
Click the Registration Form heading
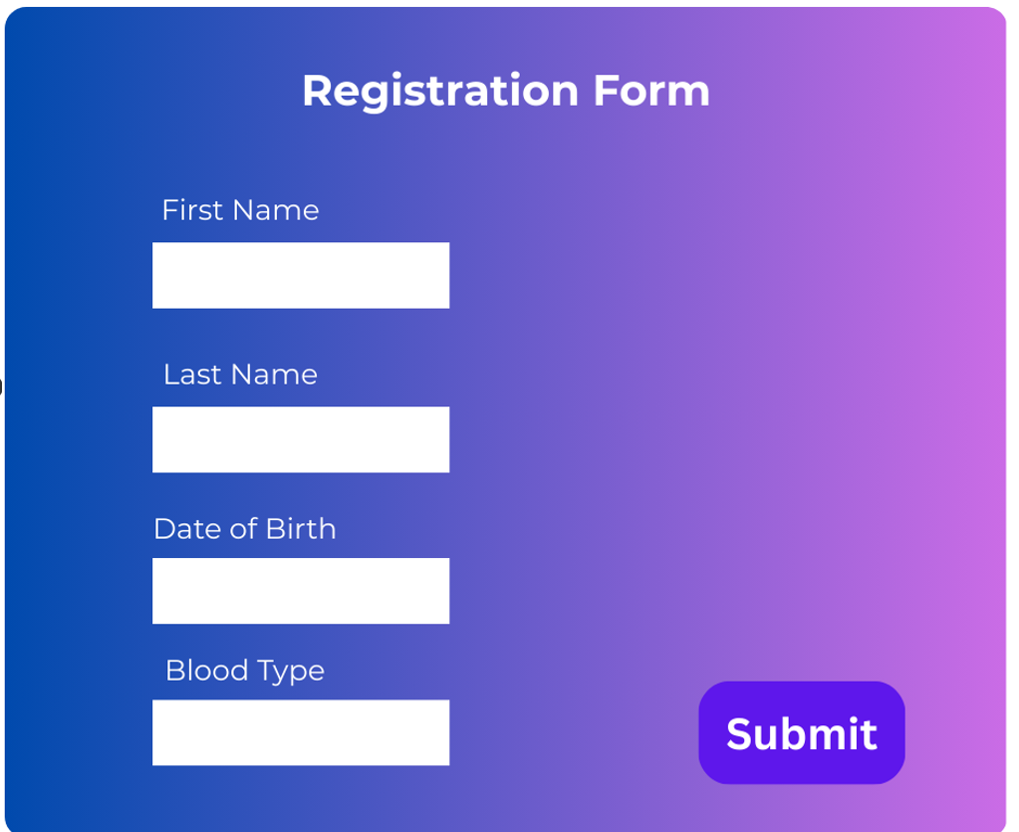506,91
